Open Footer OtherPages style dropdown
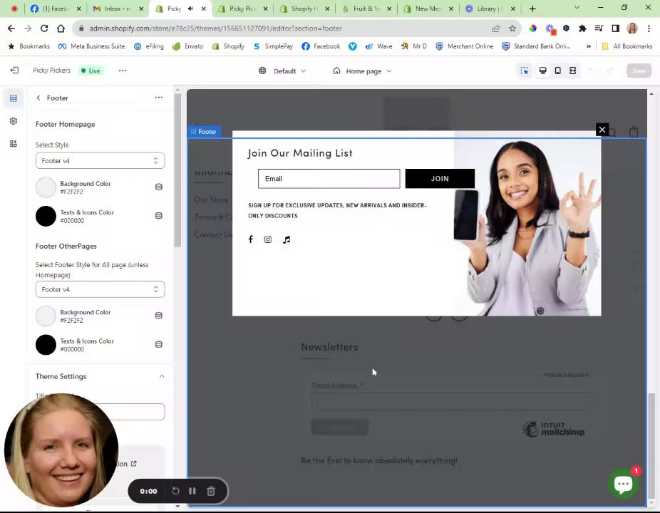This screenshot has width=660, height=513. tap(100, 289)
